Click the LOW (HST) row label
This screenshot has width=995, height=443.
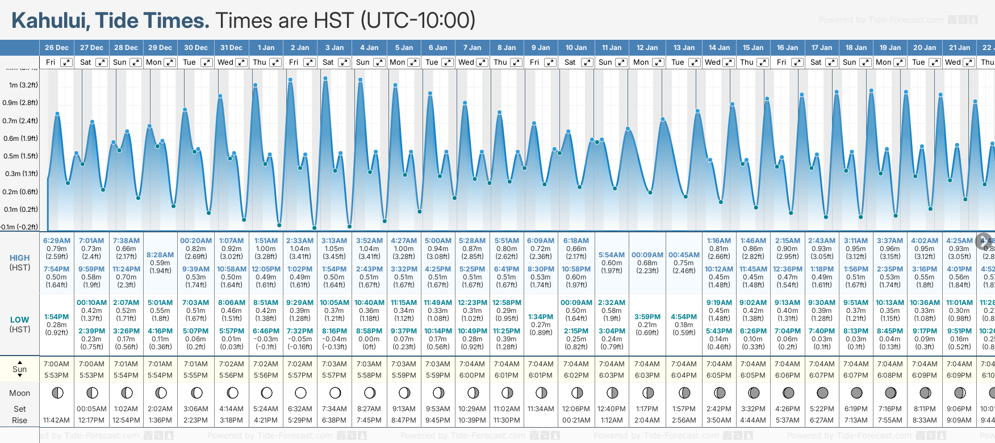[x=20, y=324]
